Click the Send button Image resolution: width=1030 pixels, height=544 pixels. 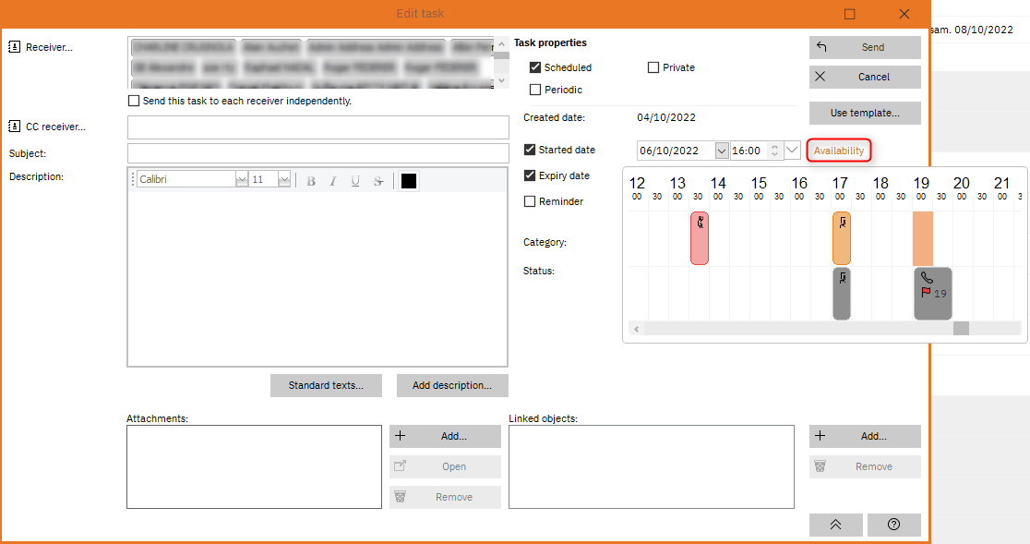(865, 47)
